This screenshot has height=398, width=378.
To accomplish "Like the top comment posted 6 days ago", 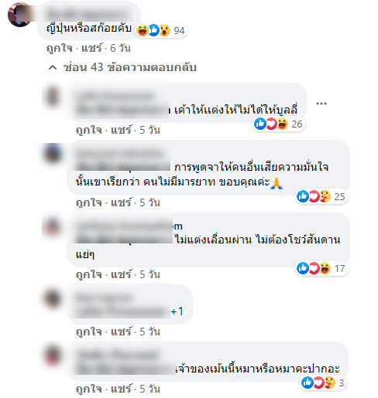I will pos(59,48).
